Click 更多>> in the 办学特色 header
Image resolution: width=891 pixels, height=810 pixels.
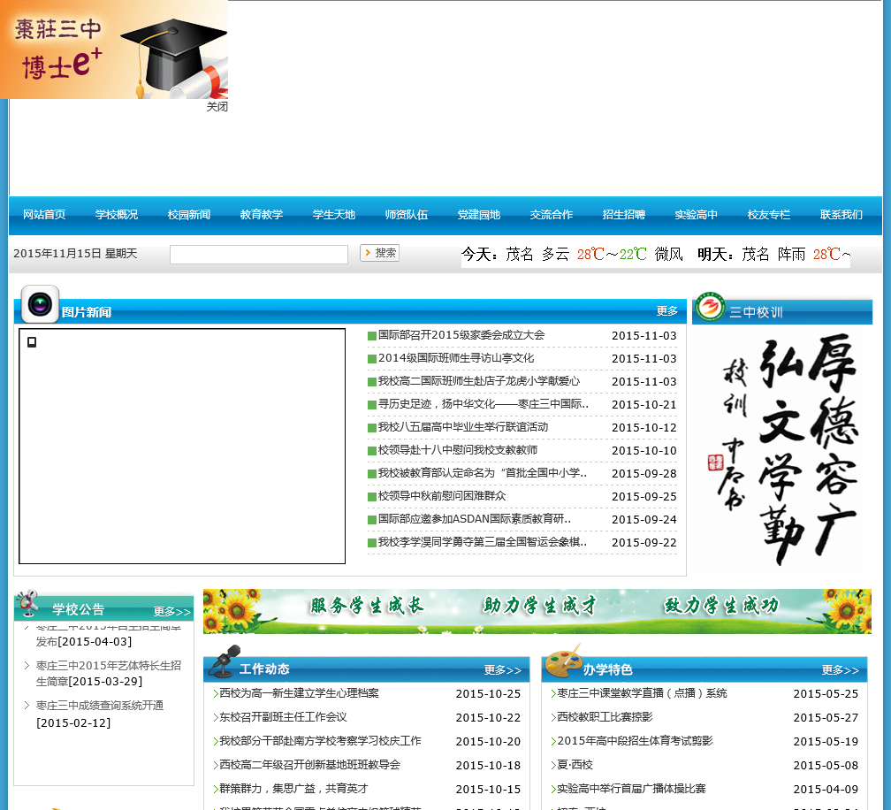(841, 670)
